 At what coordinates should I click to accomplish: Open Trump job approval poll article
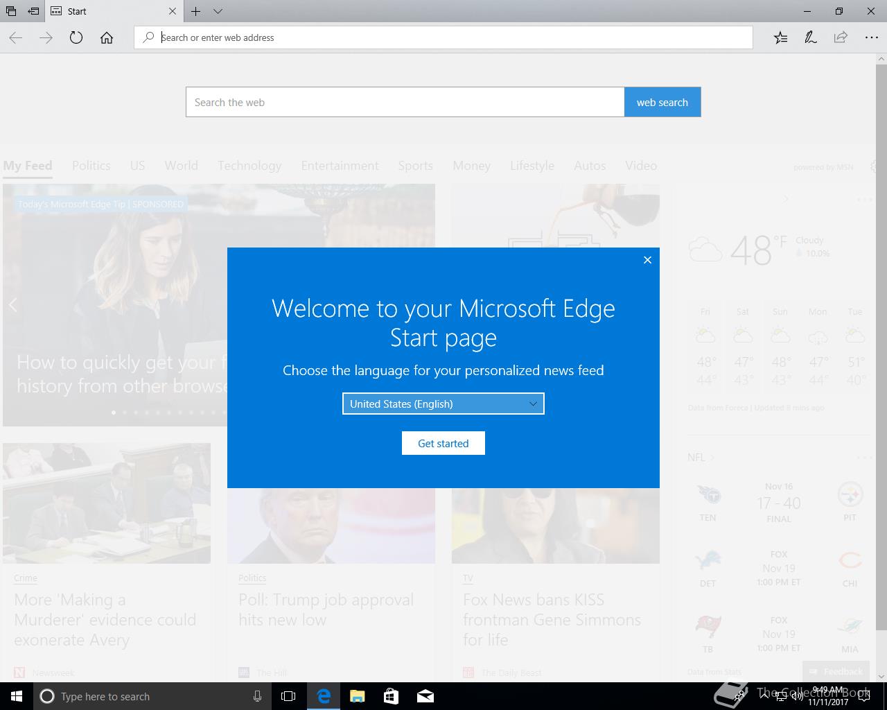pos(326,609)
